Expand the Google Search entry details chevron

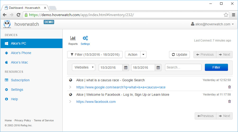[70, 87]
